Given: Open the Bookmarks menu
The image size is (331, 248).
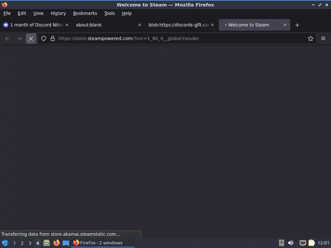Looking at the screenshot, I should 85,13.
